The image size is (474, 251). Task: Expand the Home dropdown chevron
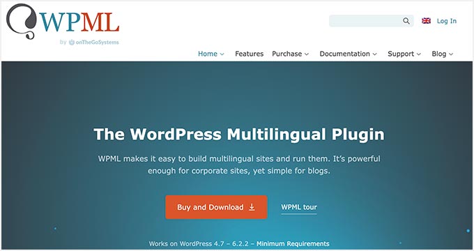tap(222, 54)
